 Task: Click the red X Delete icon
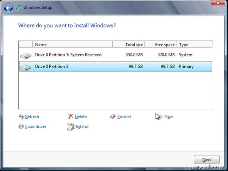tap(71, 116)
